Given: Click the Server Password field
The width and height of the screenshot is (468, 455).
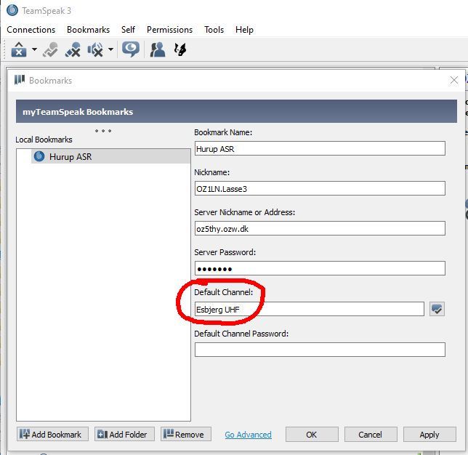Looking at the screenshot, I should pyautogui.click(x=320, y=269).
